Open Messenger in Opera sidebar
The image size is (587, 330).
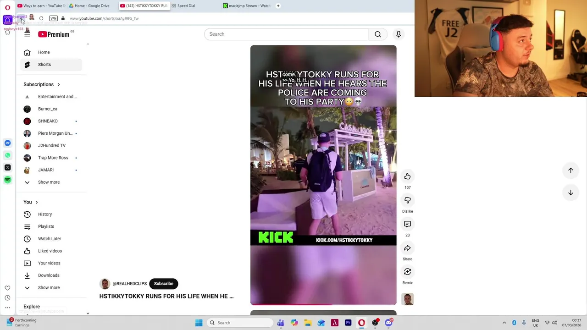click(7, 143)
